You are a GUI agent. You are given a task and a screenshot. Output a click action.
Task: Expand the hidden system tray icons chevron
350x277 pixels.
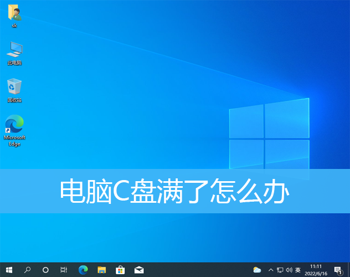pos(270,270)
